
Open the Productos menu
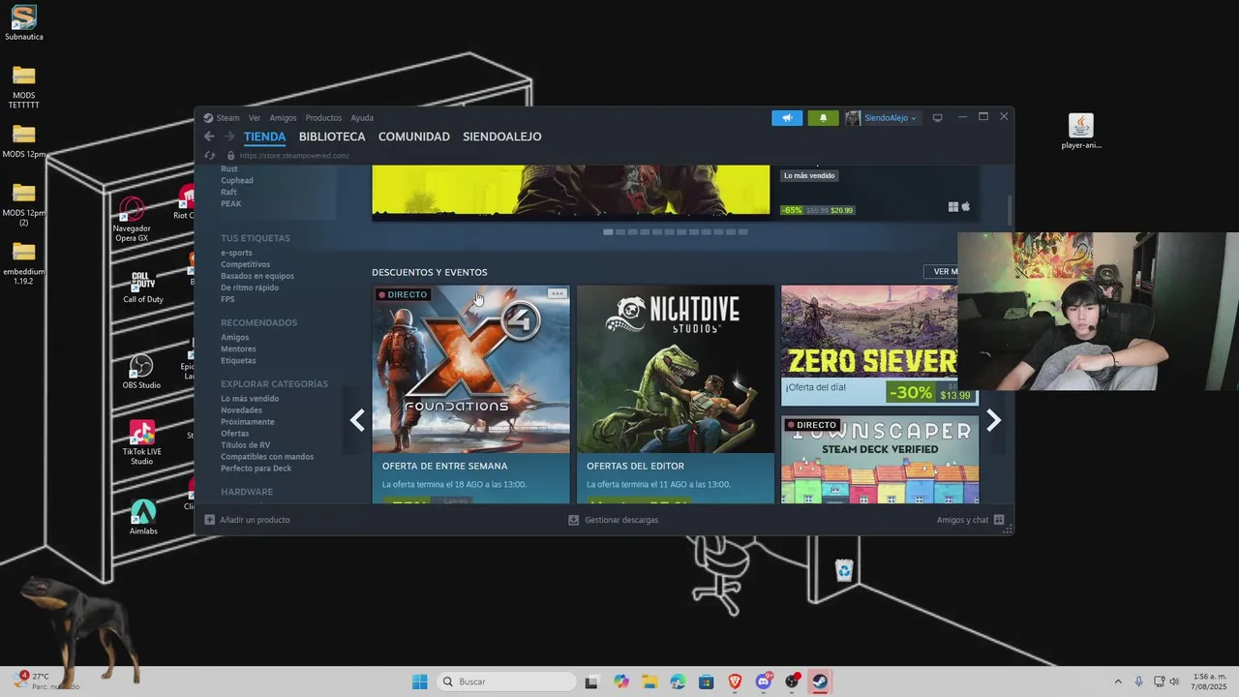(323, 118)
